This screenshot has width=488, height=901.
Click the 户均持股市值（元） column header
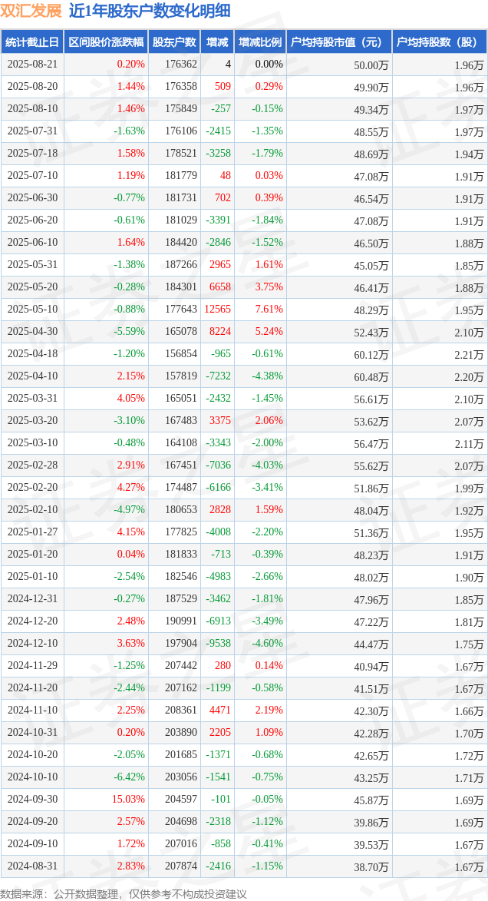click(338, 42)
